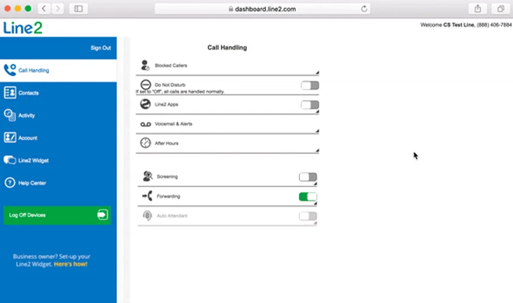Expand Screening corner triangle

[315, 184]
